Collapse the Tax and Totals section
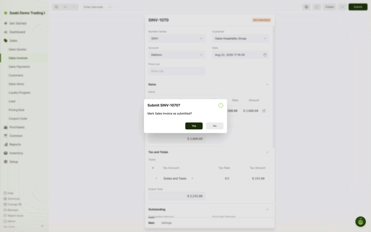The height and width of the screenshot is (232, 371). click(267, 152)
